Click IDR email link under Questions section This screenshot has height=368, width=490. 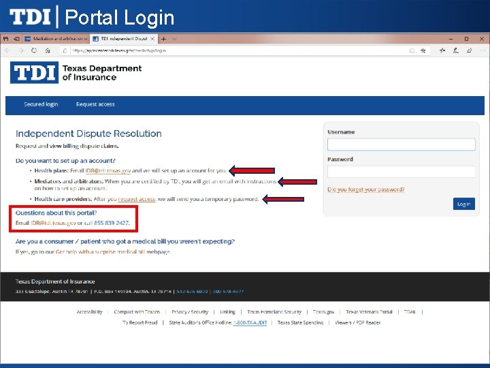click(x=54, y=223)
